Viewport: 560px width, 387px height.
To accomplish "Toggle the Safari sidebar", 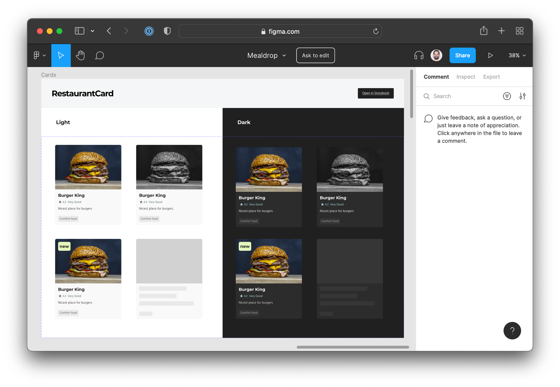I will pos(80,31).
